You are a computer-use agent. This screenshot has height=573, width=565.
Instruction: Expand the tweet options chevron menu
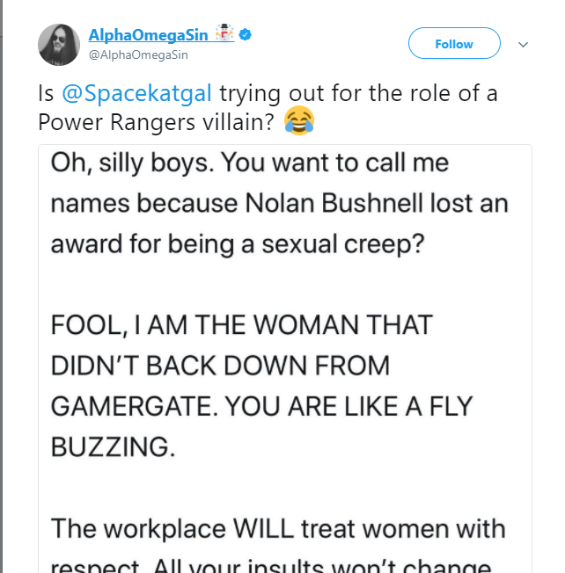(524, 45)
